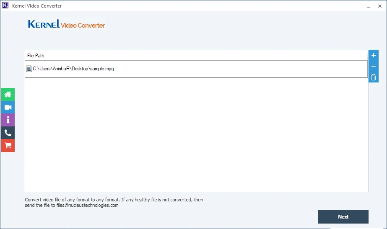
Task: Click the video file icon beside sample.mpg
Action: point(29,69)
